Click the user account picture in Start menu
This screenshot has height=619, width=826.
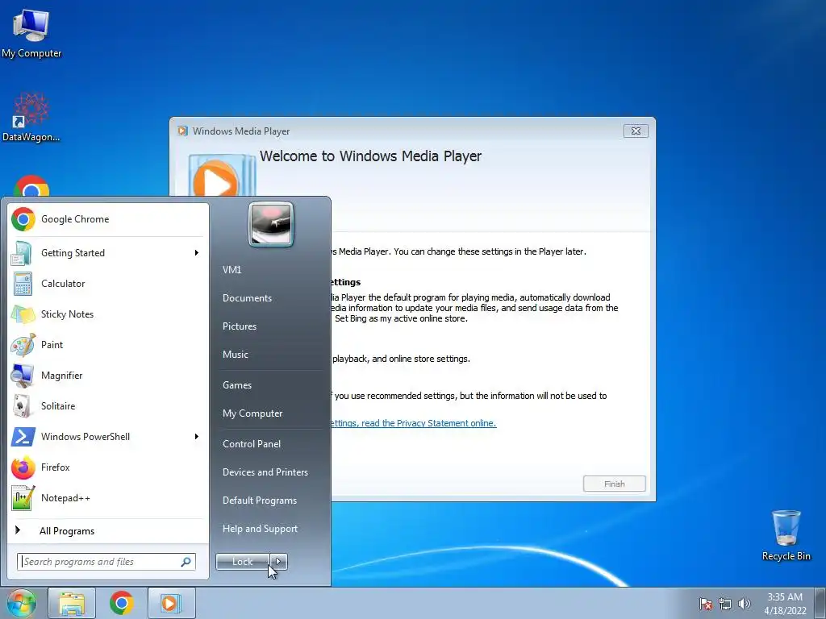point(271,224)
